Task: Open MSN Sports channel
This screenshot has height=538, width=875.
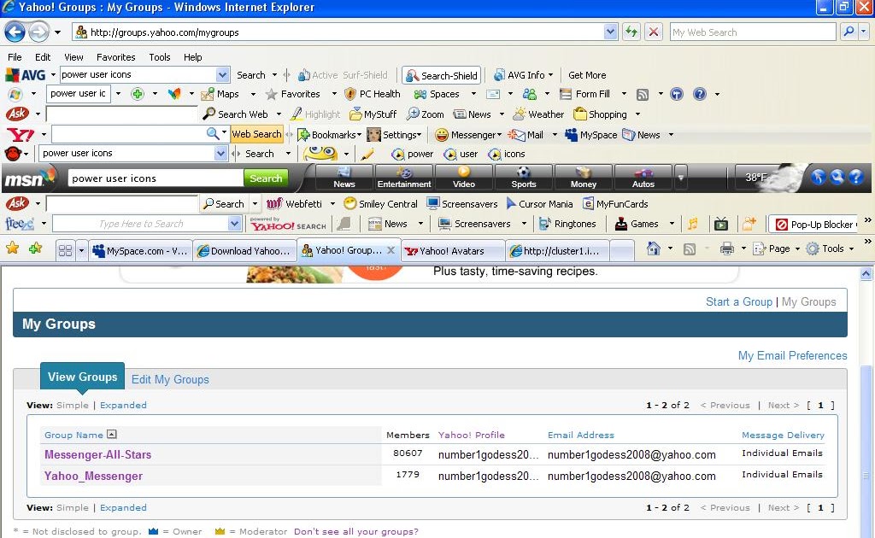Action: (x=524, y=178)
